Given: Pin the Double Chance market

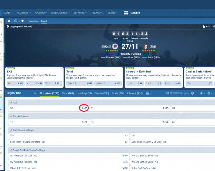Looking at the screenshot, I should pos(11,116).
